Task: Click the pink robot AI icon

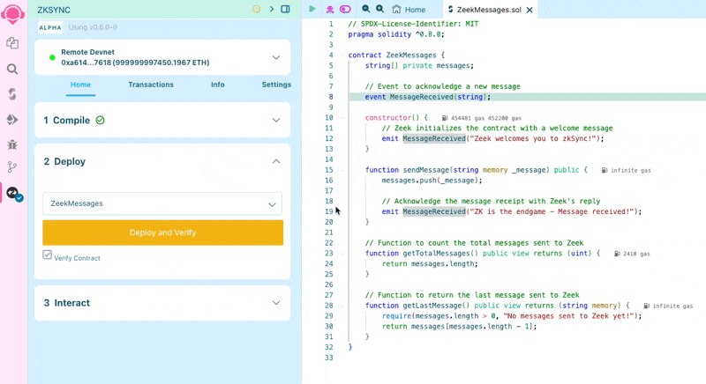Action: click(329, 9)
